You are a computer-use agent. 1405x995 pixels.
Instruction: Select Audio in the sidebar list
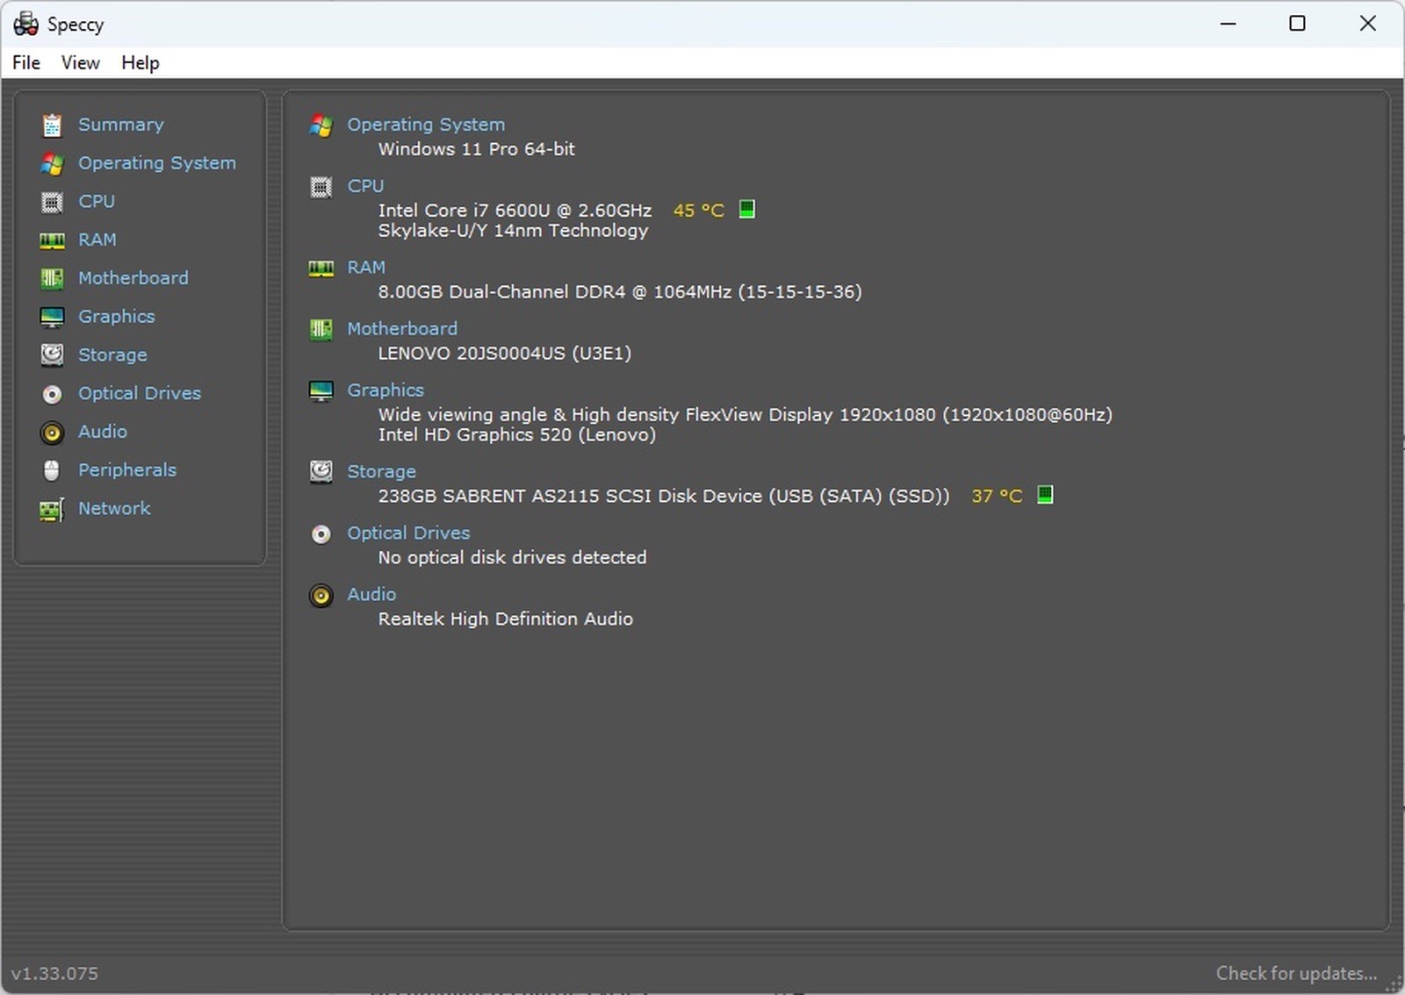[x=103, y=432]
